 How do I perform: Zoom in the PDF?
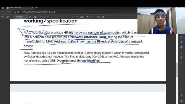pyautogui.click(x=77, y=17)
